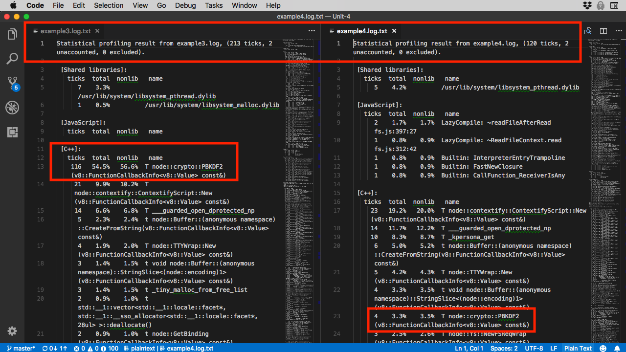Click the Manage gear icon
The width and height of the screenshot is (626, 352).
click(12, 331)
